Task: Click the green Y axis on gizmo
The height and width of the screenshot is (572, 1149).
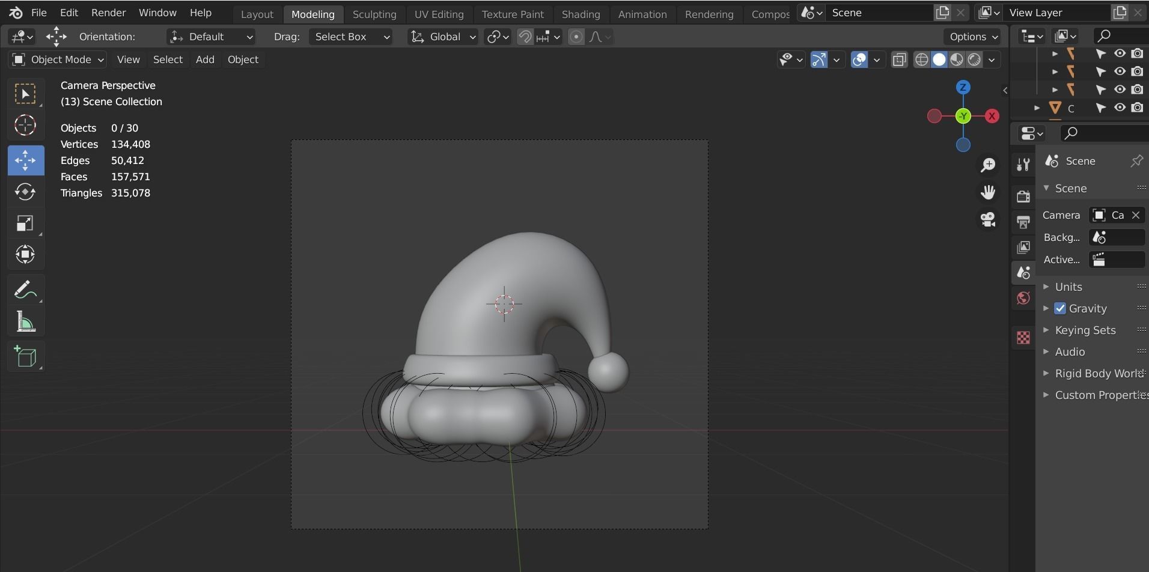Action: (x=963, y=116)
